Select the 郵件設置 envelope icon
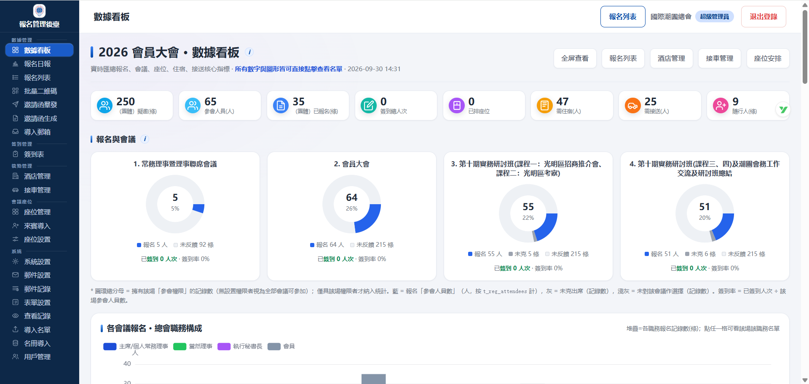809x384 pixels. point(16,275)
